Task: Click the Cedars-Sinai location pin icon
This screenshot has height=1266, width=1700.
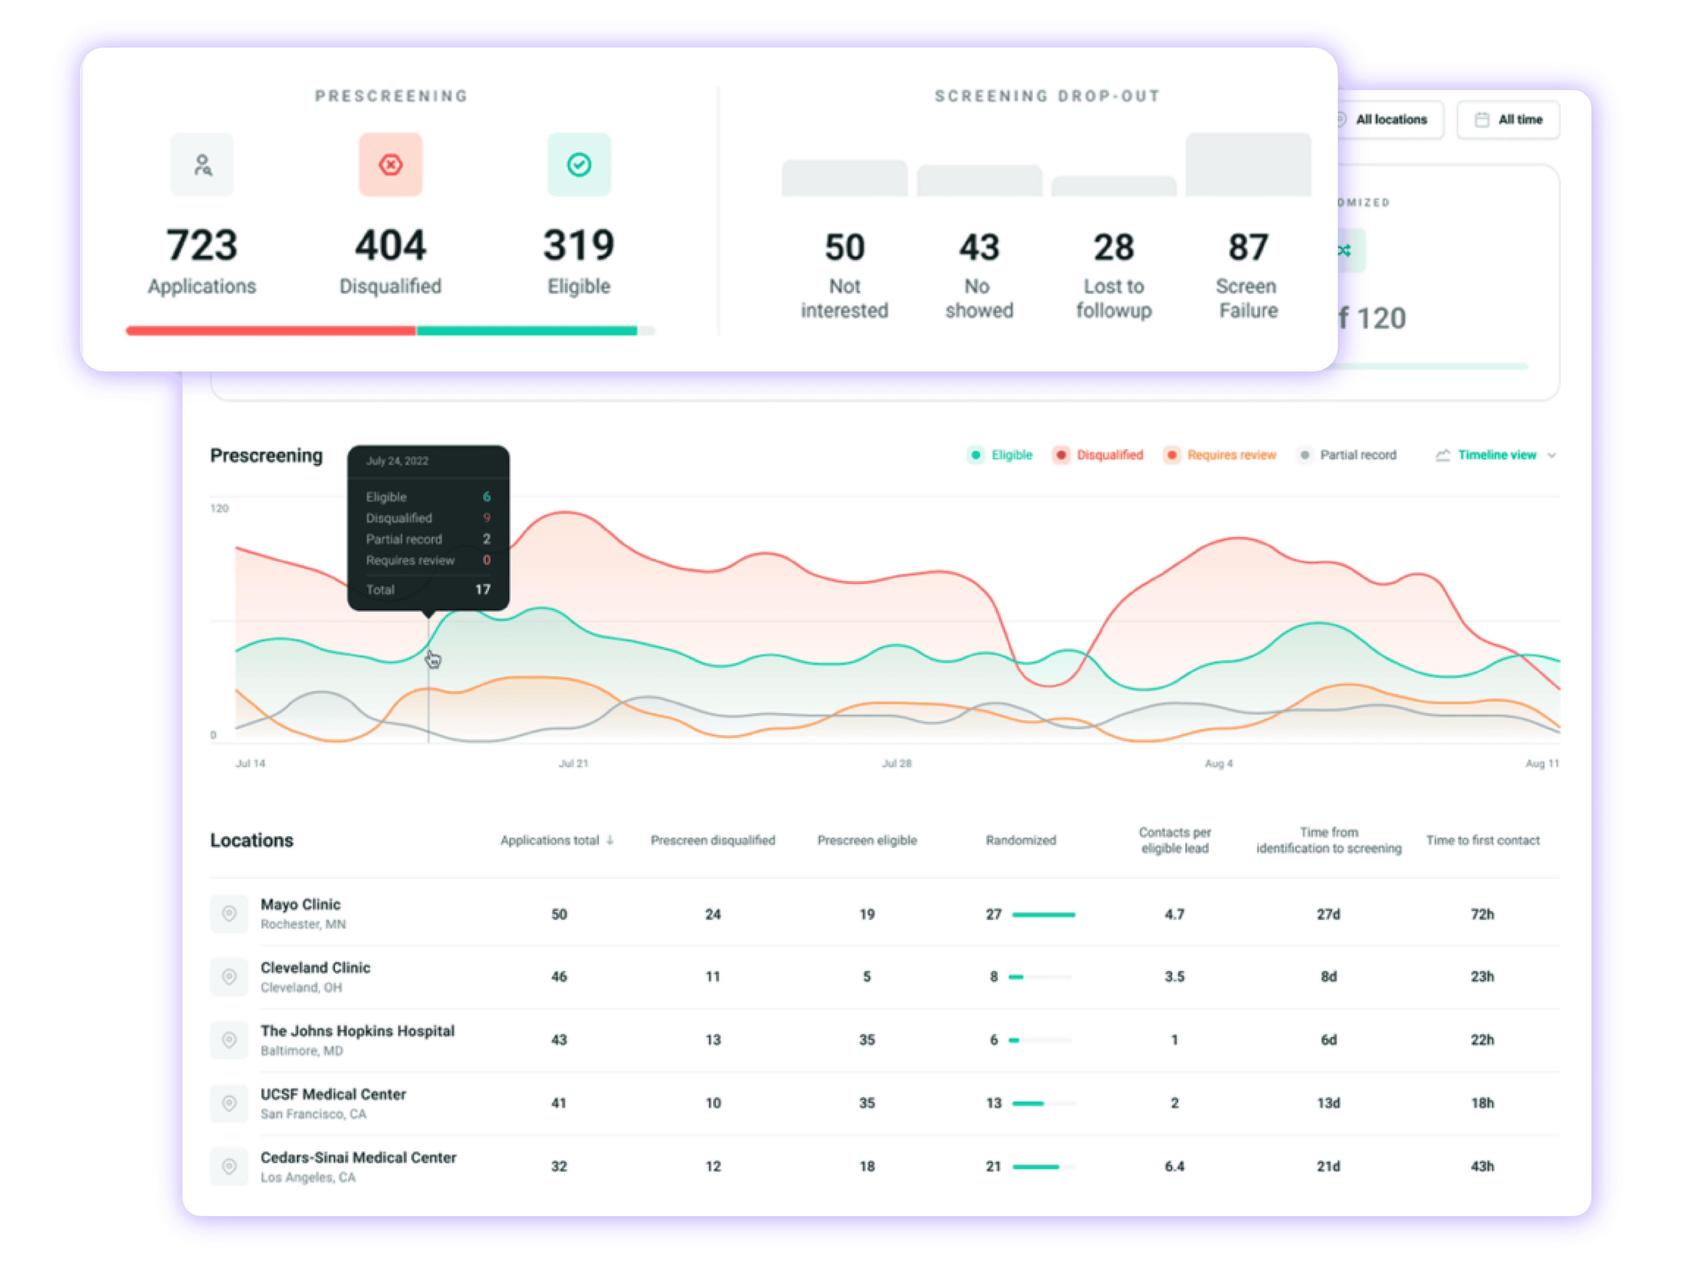Action: tap(229, 1166)
